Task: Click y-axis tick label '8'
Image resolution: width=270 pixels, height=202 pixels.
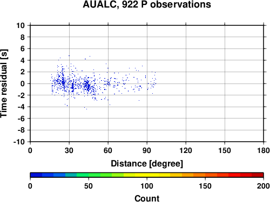Action: click(23, 37)
